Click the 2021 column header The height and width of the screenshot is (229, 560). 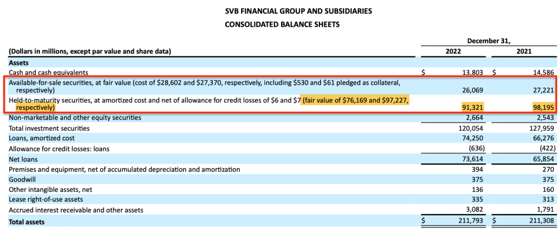click(525, 51)
